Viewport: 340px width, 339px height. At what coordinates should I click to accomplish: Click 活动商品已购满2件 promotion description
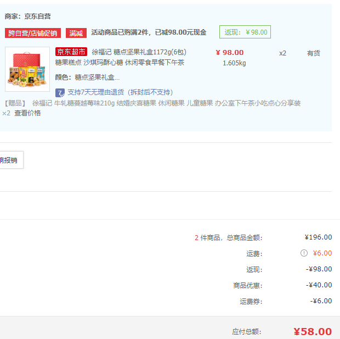149,32
